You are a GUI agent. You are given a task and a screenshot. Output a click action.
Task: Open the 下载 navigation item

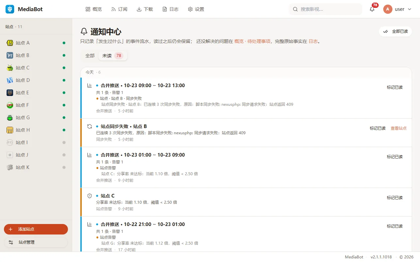(x=145, y=9)
